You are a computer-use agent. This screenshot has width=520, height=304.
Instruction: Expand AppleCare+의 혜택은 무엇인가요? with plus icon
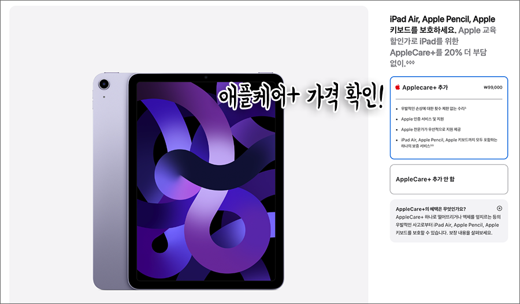coord(499,208)
